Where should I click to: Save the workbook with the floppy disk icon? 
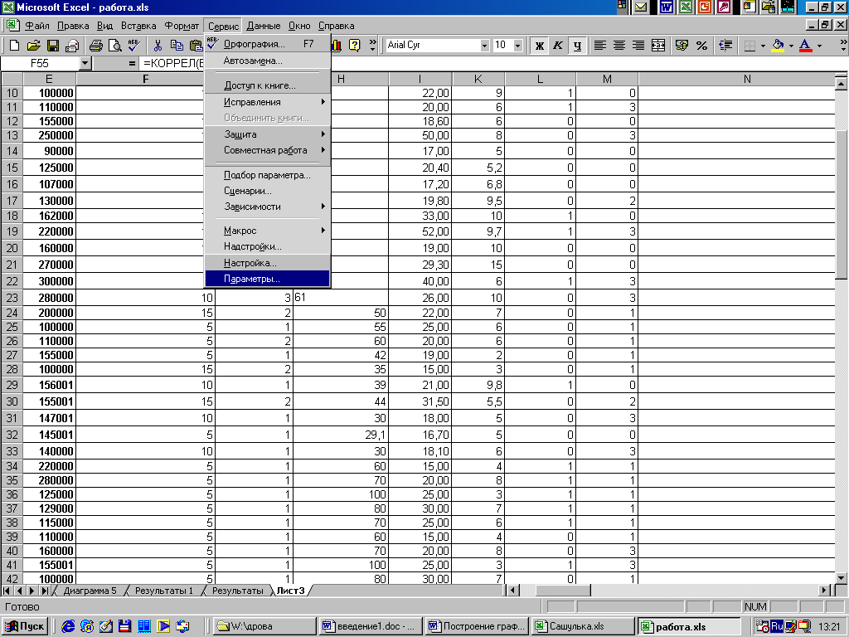(x=52, y=46)
